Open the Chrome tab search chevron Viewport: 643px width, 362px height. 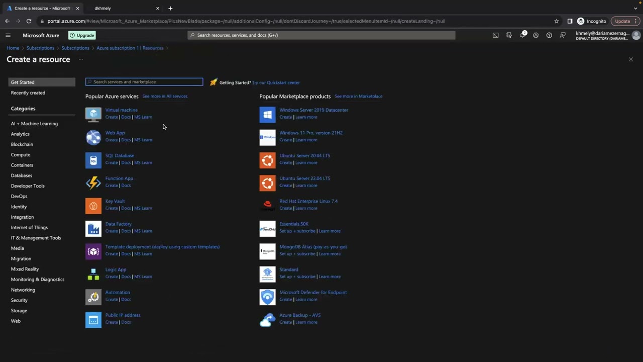(x=635, y=8)
